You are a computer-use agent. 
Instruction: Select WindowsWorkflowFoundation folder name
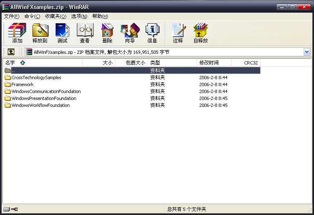(40, 105)
